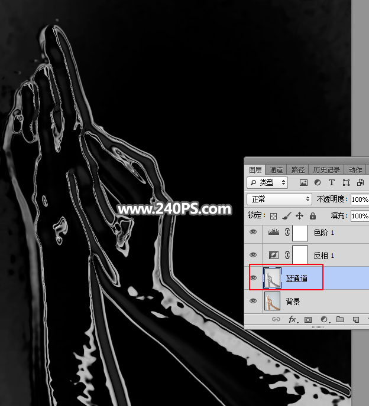The height and width of the screenshot is (406, 369).
Task: Add a layer mask button
Action: [308, 319]
